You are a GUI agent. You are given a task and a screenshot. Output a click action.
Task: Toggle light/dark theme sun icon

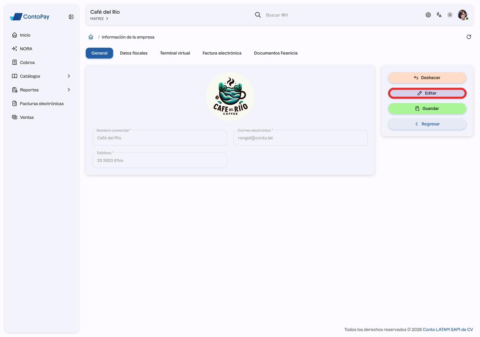[450, 15]
